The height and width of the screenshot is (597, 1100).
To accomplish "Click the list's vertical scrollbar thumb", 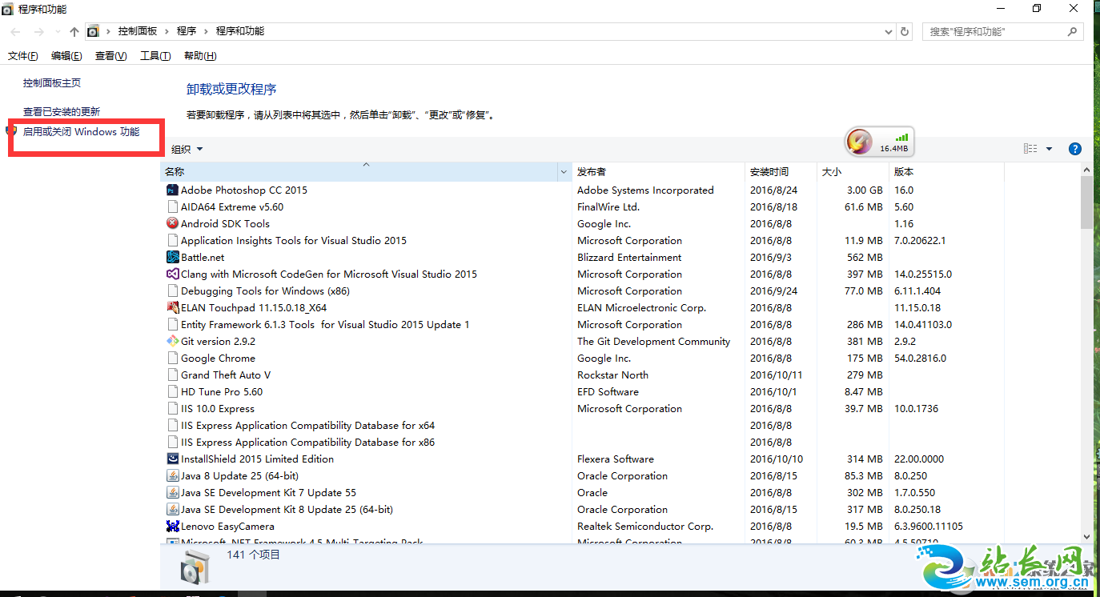I will click(x=1086, y=202).
